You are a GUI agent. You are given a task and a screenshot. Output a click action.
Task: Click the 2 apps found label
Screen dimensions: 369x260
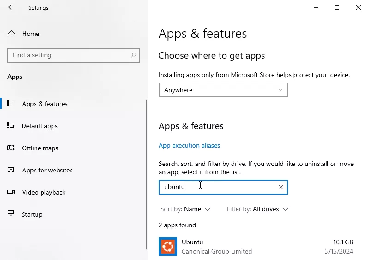(177, 225)
